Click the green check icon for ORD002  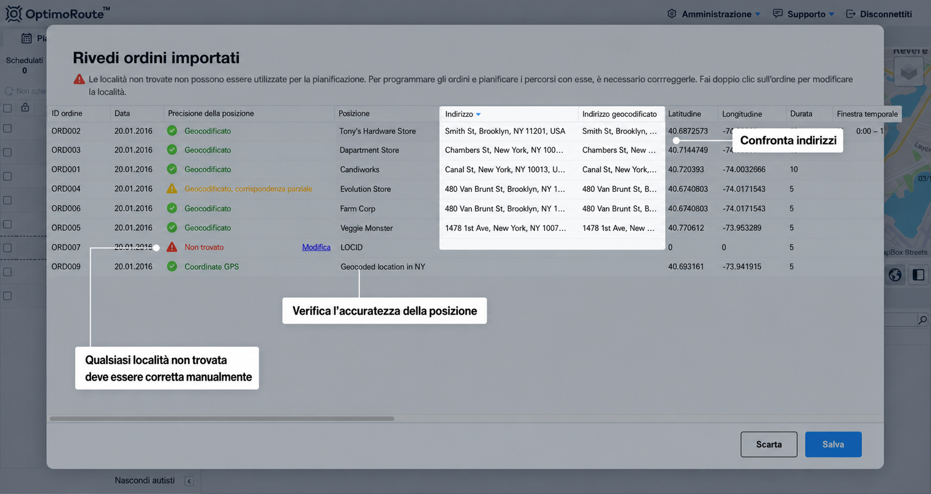[x=172, y=131]
